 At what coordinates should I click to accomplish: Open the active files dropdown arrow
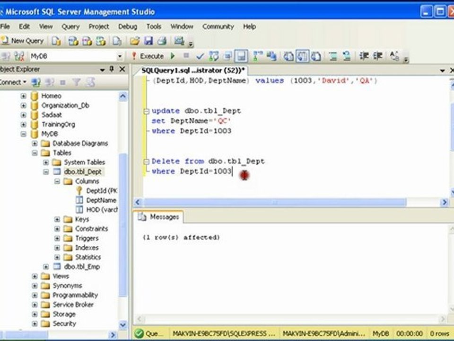pos(442,71)
